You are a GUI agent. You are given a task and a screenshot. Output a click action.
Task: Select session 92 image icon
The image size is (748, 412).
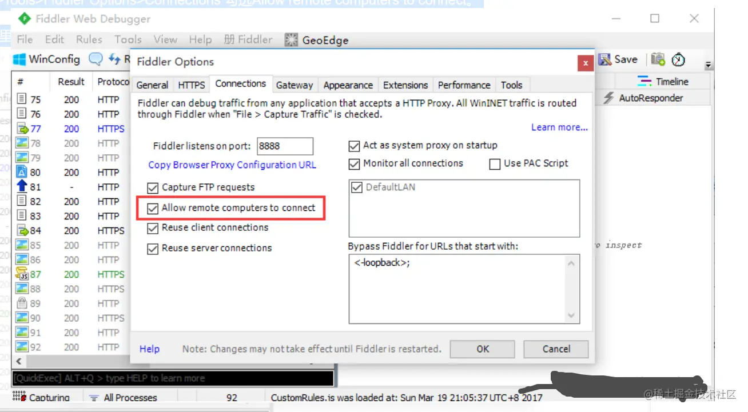click(22, 347)
